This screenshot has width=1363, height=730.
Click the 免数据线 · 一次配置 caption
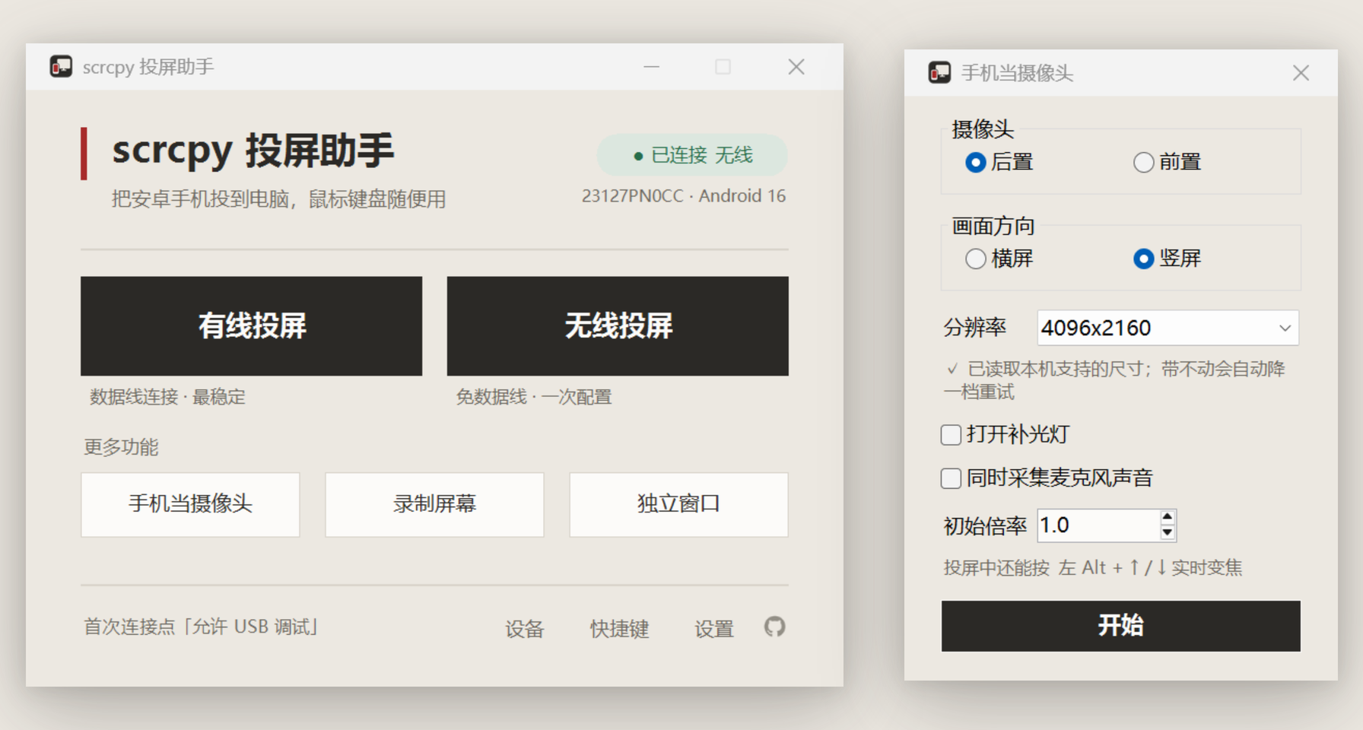(x=534, y=397)
